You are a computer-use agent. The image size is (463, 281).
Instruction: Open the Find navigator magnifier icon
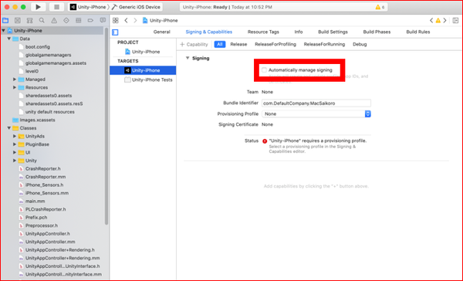(42, 20)
